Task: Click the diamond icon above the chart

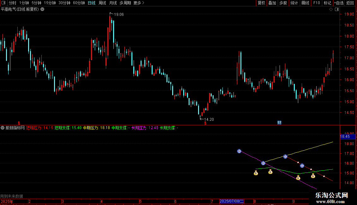Action: (331, 9)
